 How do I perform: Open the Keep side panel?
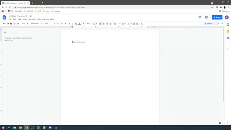pos(228,31)
